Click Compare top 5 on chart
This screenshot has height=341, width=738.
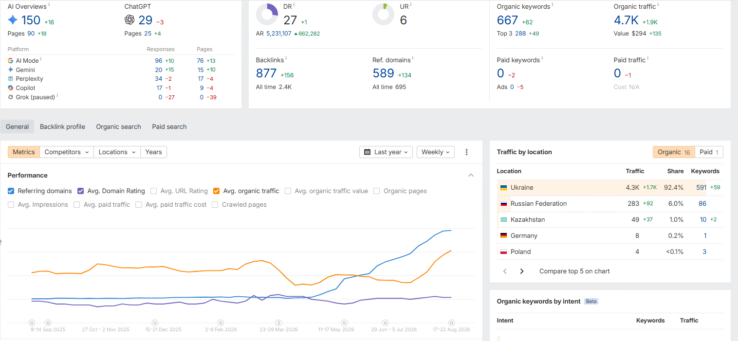[x=574, y=271]
